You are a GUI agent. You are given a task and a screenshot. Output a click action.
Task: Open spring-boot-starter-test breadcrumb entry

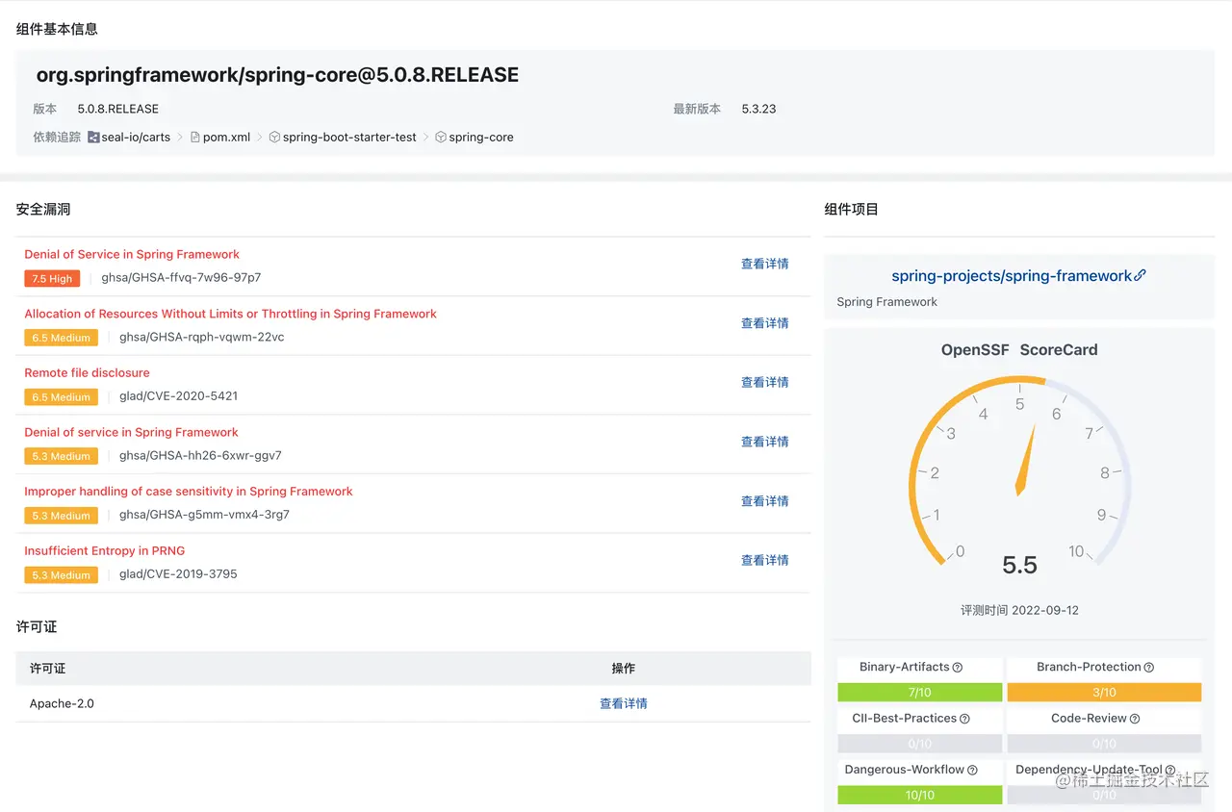coord(349,138)
